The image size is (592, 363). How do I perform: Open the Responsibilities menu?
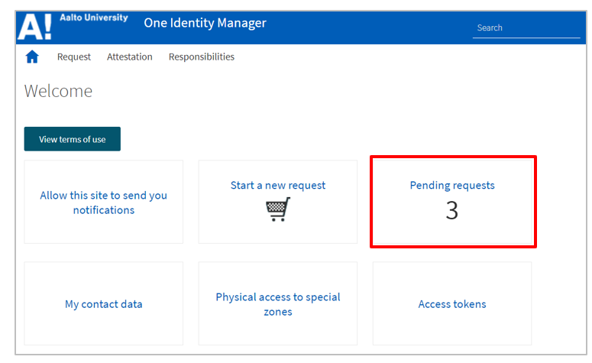202,57
